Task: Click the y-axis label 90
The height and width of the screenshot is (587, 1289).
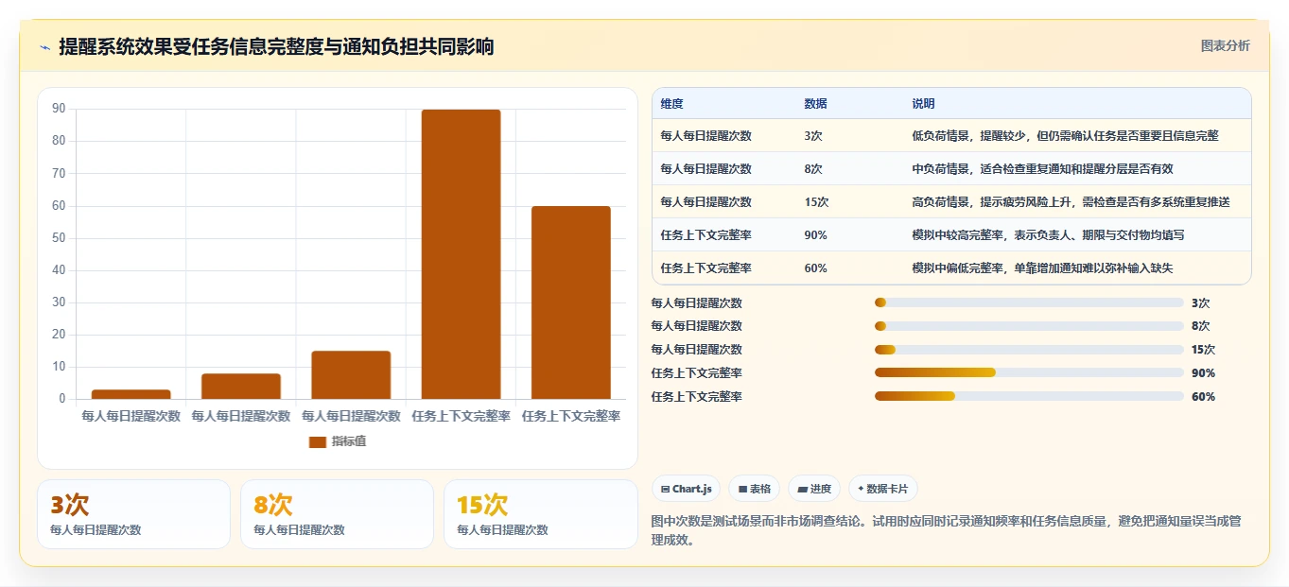Action: (x=59, y=109)
